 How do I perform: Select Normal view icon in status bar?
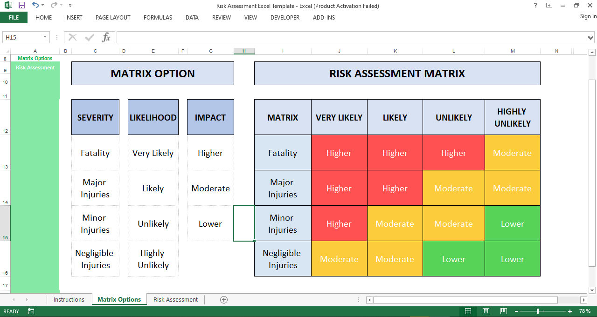[x=468, y=311]
